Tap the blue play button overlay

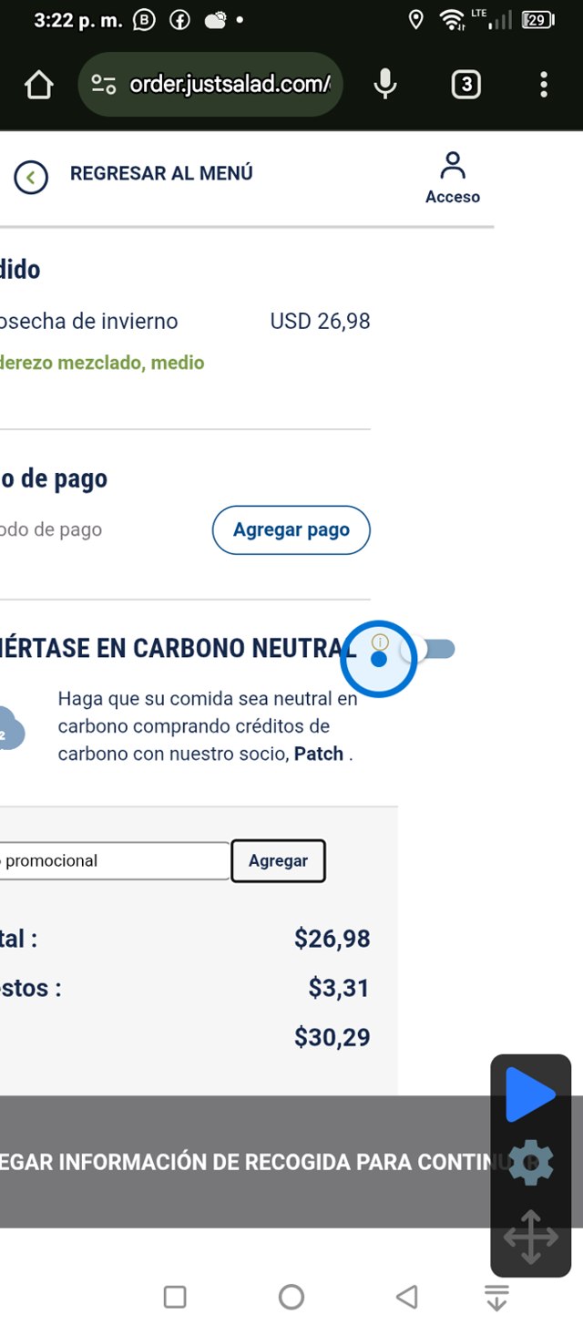click(x=530, y=1095)
